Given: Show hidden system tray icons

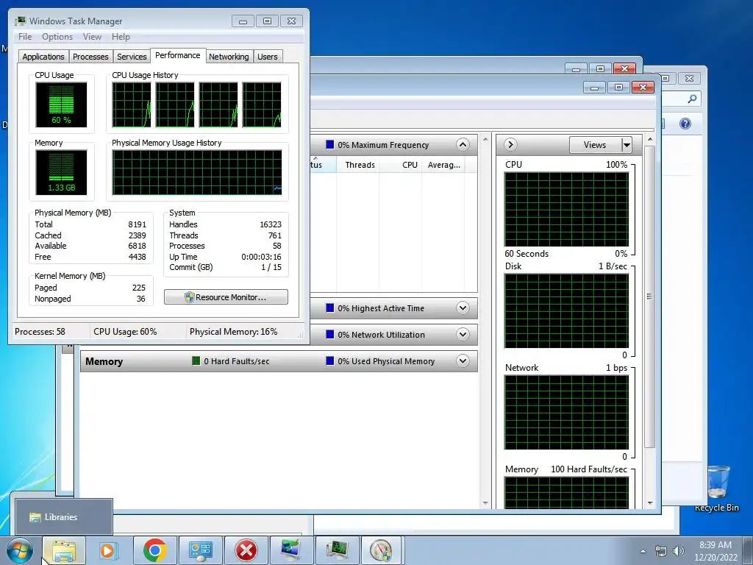Looking at the screenshot, I should point(643,551).
